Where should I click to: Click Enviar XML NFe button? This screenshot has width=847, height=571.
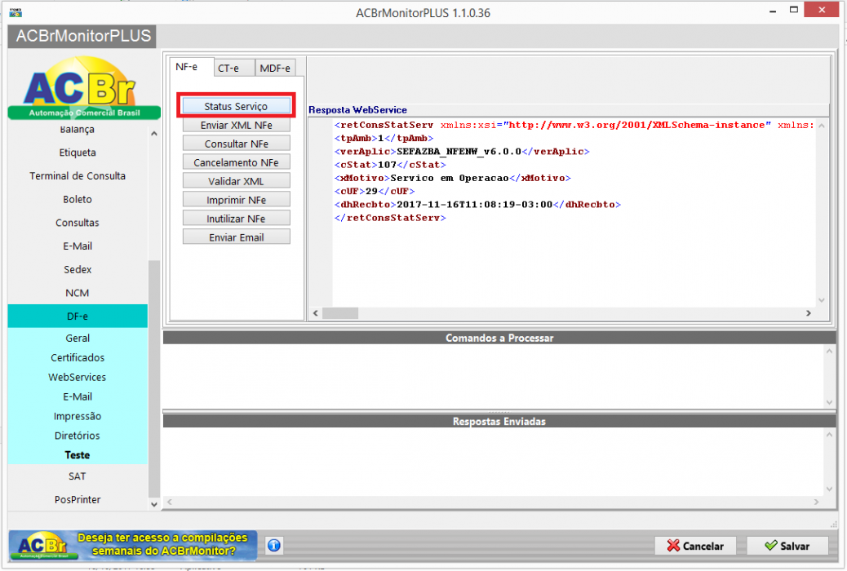pyautogui.click(x=236, y=125)
